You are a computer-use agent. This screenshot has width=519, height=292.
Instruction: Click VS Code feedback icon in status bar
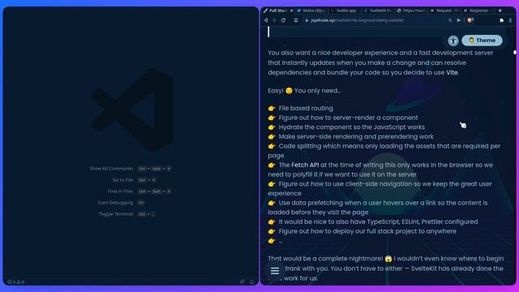coord(242,281)
